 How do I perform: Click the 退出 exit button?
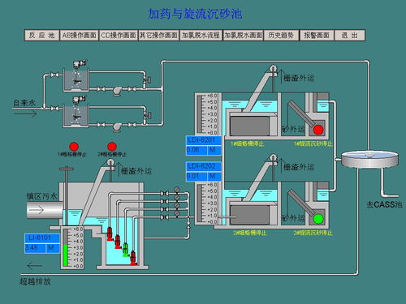349,35
